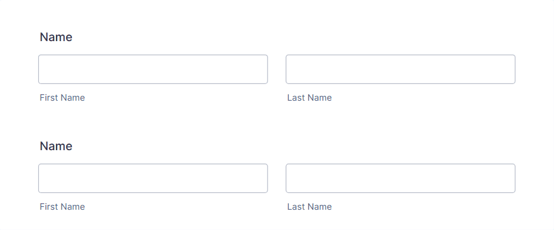
Task: Activate the first Name section's First Name field
Action: pyautogui.click(x=153, y=69)
